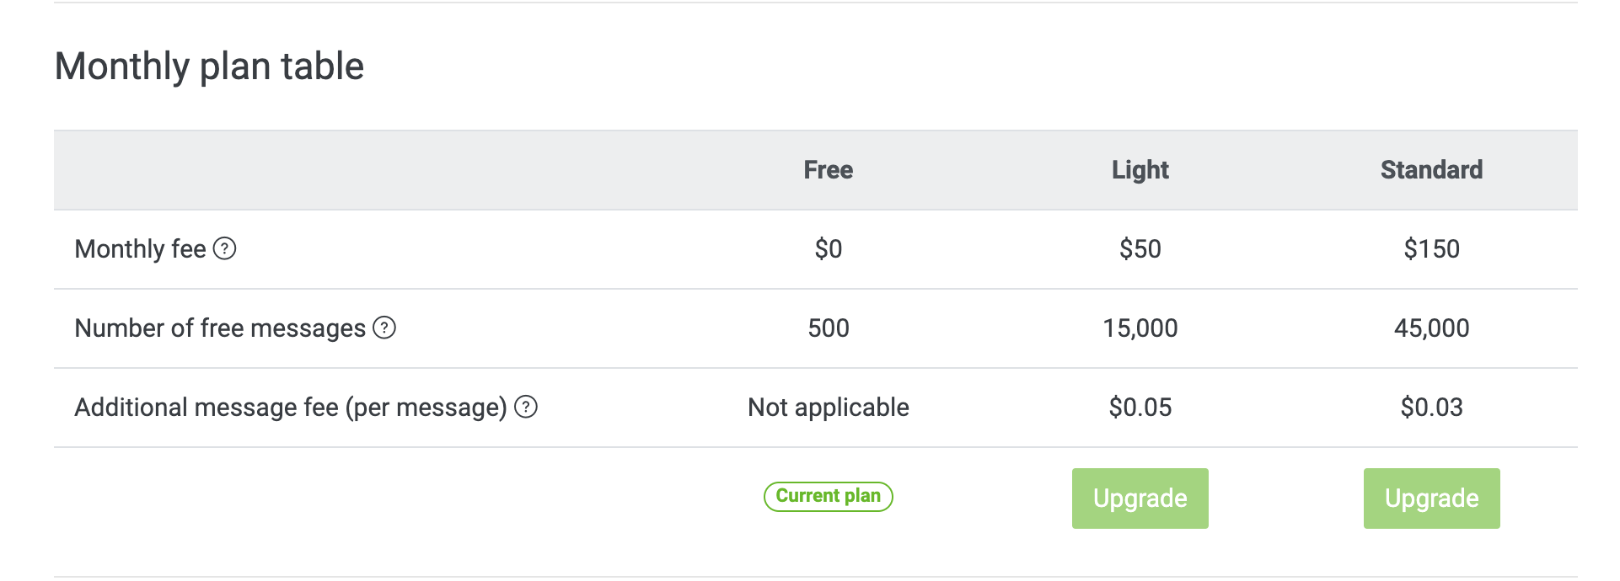The width and height of the screenshot is (1620, 581).
Task: Click the Monthly plan table heading
Action: [209, 67]
